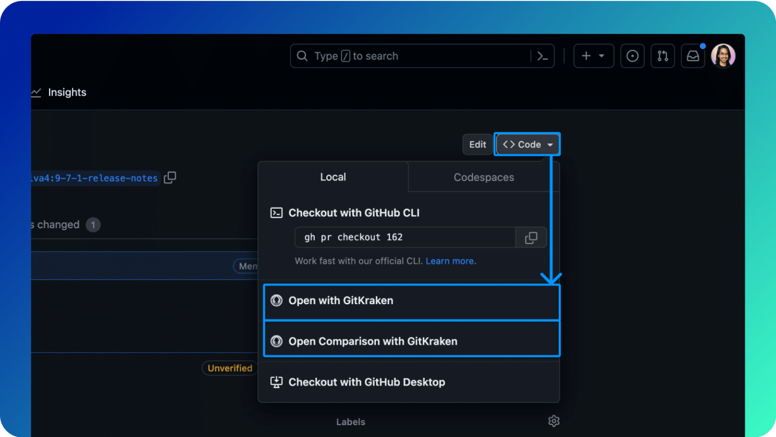Check notifications via the inbox icon
Viewport: 776px width, 437px height.
tap(693, 56)
